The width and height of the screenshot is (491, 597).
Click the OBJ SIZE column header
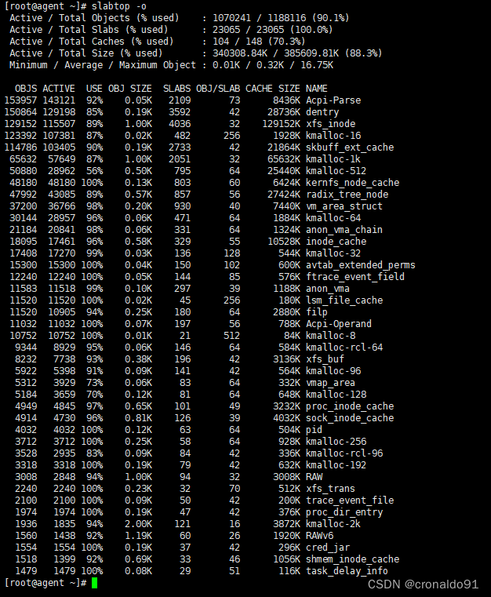(129, 89)
